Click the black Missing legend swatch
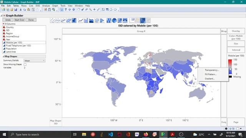The width and height of the screenshot is (246, 138). pyautogui.click(x=230, y=77)
